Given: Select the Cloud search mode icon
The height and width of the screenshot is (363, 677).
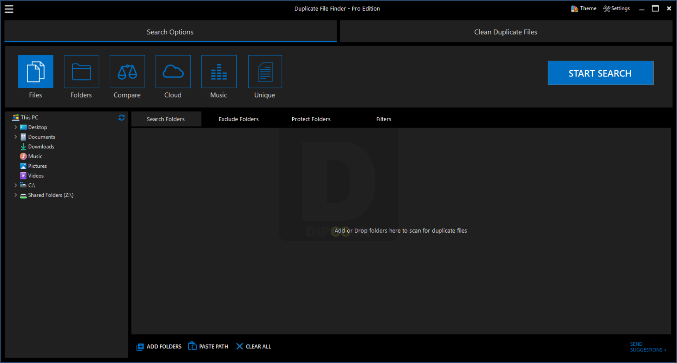Looking at the screenshot, I should [173, 72].
